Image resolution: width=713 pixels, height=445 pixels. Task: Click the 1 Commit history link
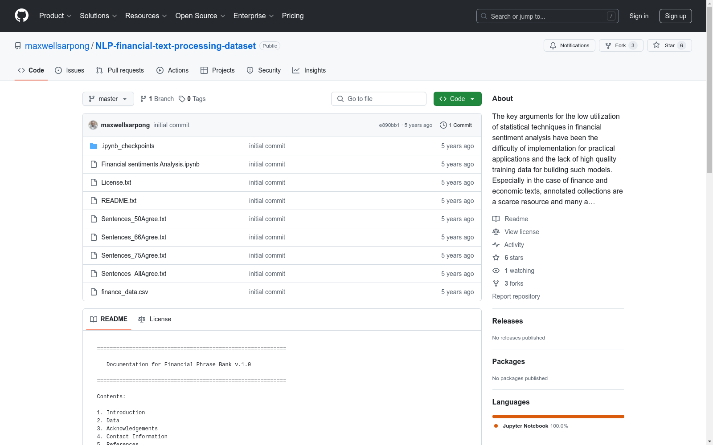(455, 125)
